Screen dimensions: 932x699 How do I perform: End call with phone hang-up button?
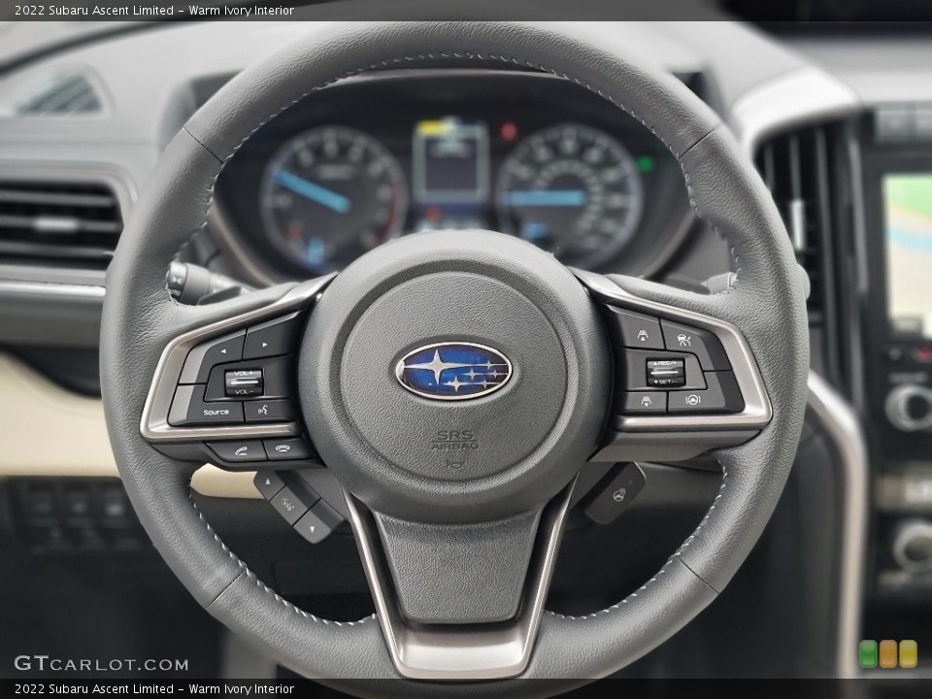pyautogui.click(x=284, y=448)
